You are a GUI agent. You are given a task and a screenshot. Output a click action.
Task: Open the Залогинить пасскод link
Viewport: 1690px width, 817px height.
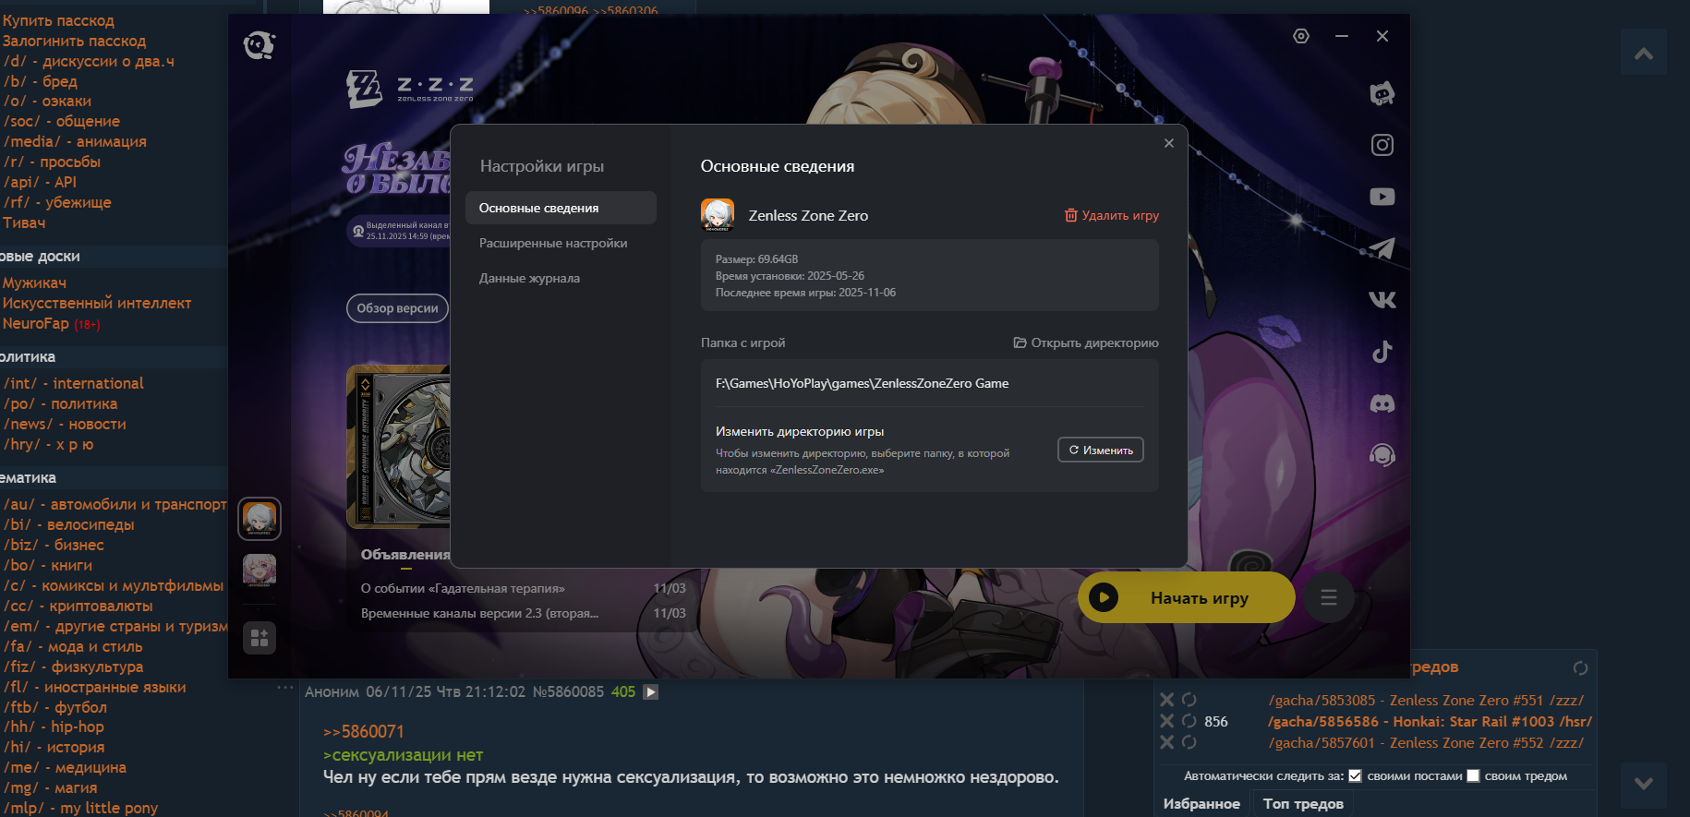click(x=74, y=41)
